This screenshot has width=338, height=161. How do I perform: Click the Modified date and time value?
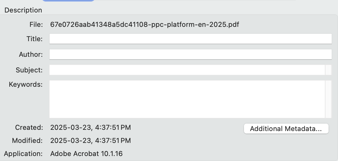(90, 140)
